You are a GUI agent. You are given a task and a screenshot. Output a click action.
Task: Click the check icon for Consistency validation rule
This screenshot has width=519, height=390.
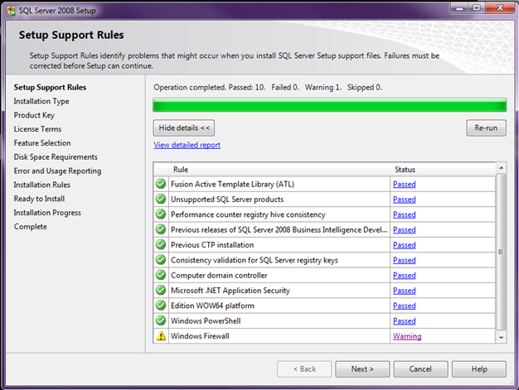coord(161,260)
